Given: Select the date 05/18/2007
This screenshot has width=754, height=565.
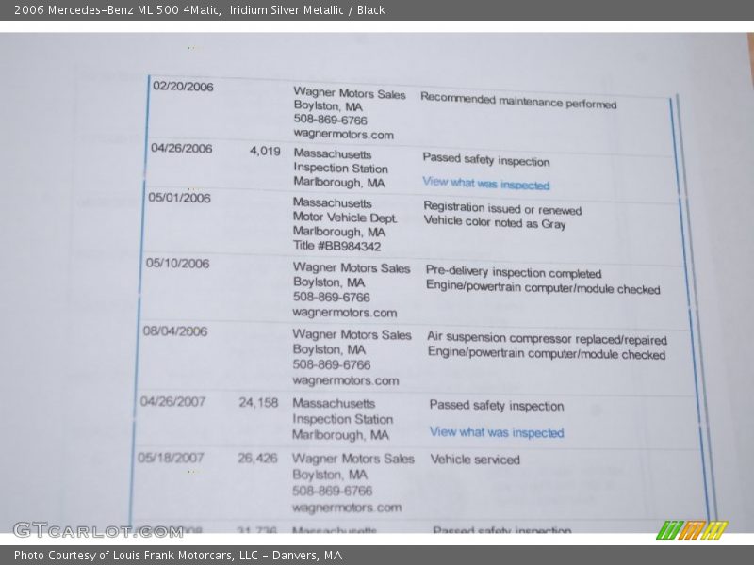Looking at the screenshot, I should click(x=171, y=458).
